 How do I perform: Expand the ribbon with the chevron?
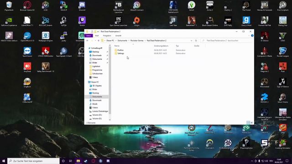[x=249, y=36]
